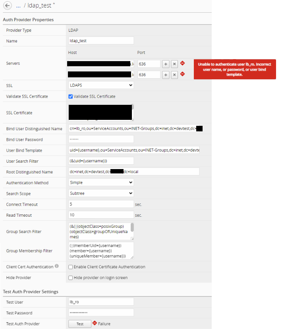284x329 pixels.
Task: Click the Failure status icon
Action: 95,323
